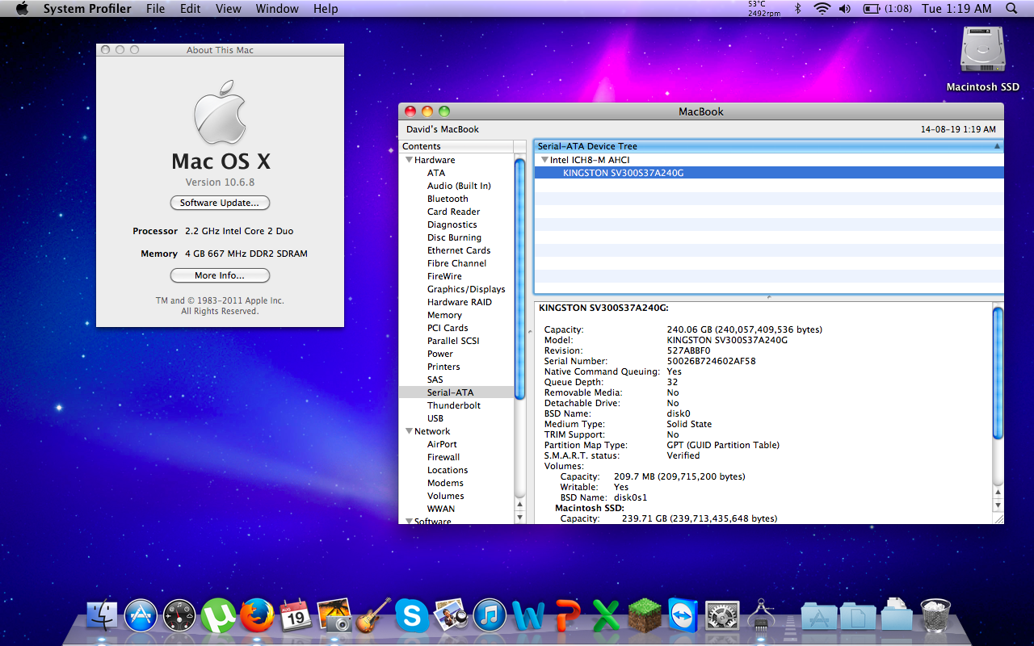This screenshot has height=646, width=1034.
Task: Click Software Update button in About This Mac
Action: pyautogui.click(x=220, y=203)
